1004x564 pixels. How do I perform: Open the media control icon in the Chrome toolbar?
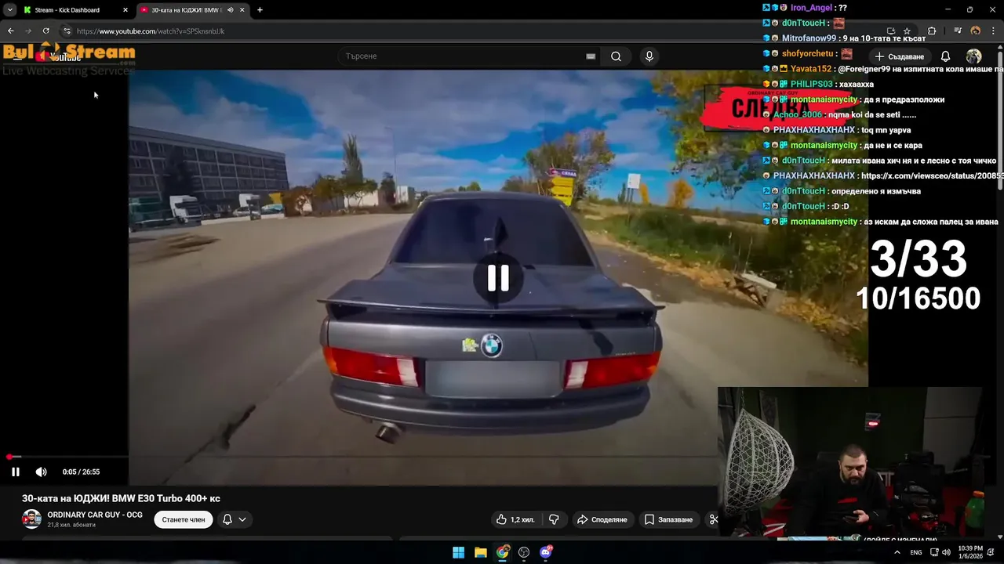(x=958, y=31)
